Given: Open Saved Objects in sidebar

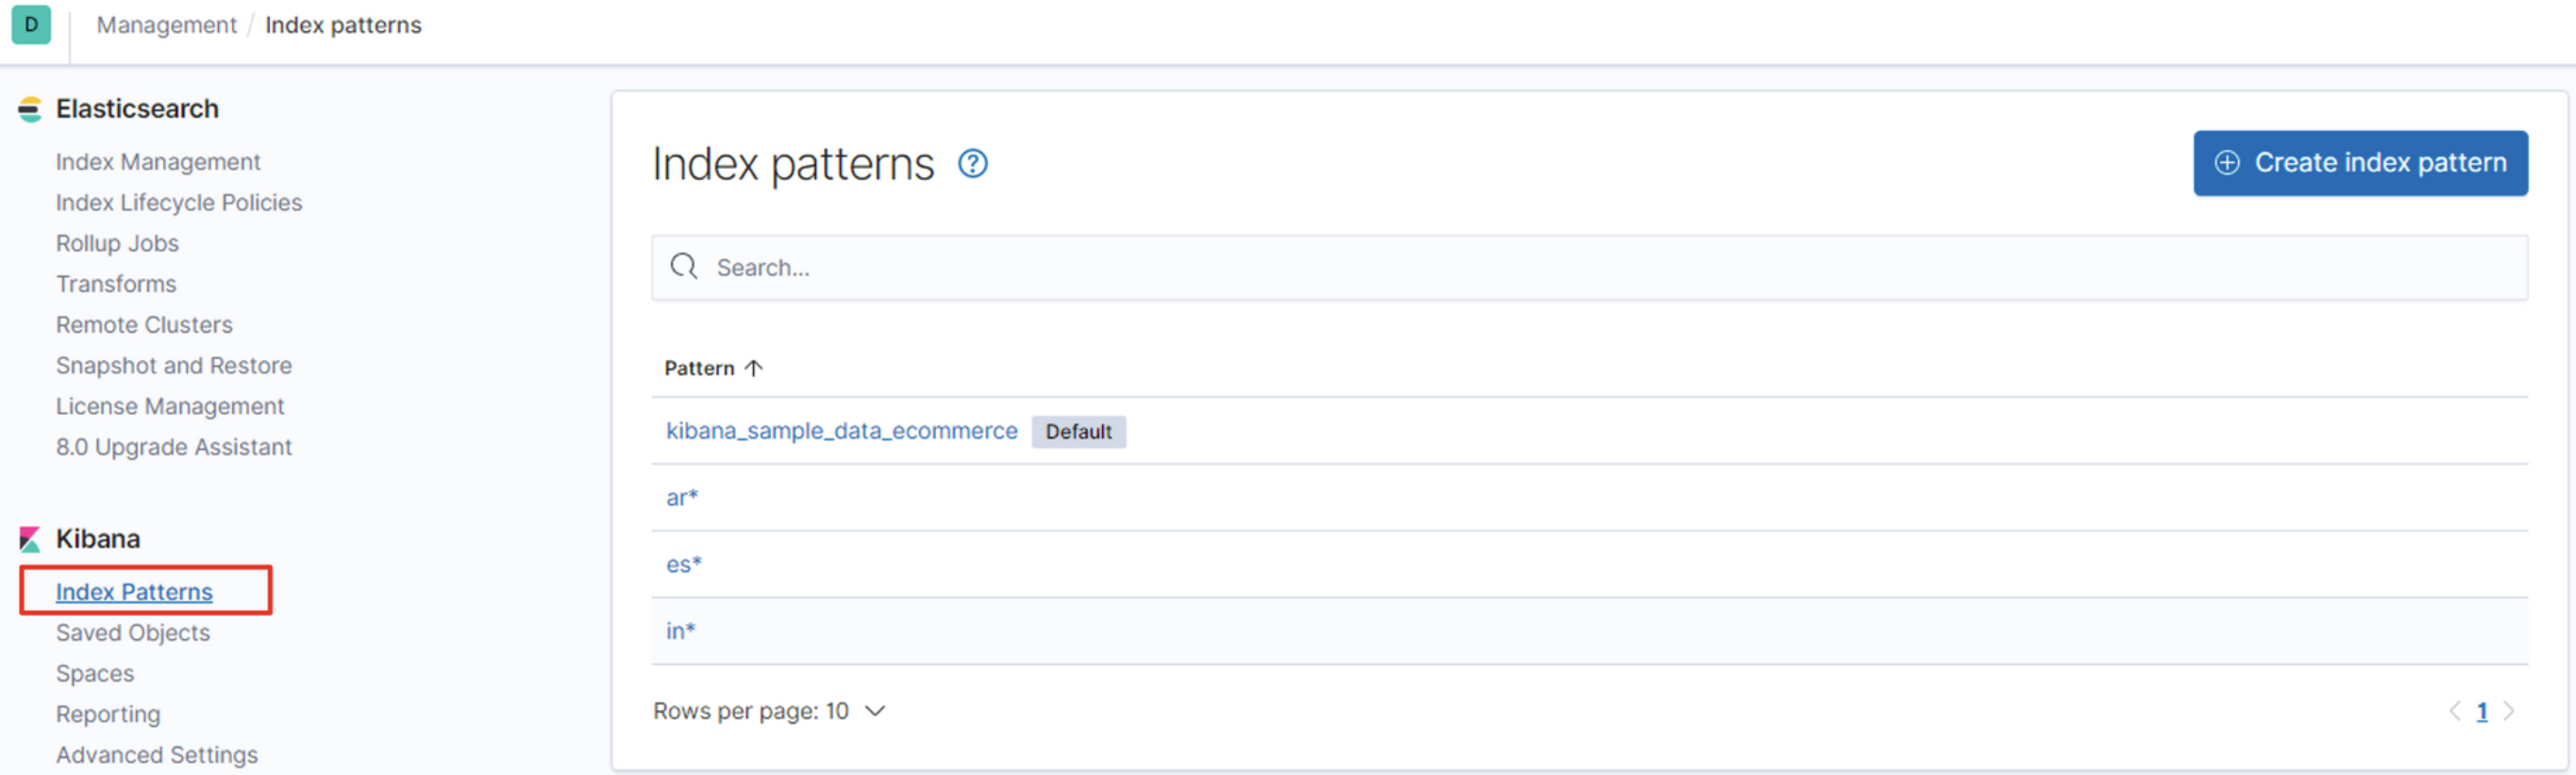Looking at the screenshot, I should click(x=133, y=634).
